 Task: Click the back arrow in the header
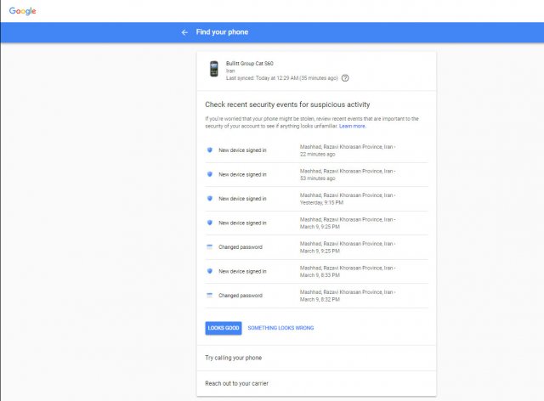click(x=184, y=32)
